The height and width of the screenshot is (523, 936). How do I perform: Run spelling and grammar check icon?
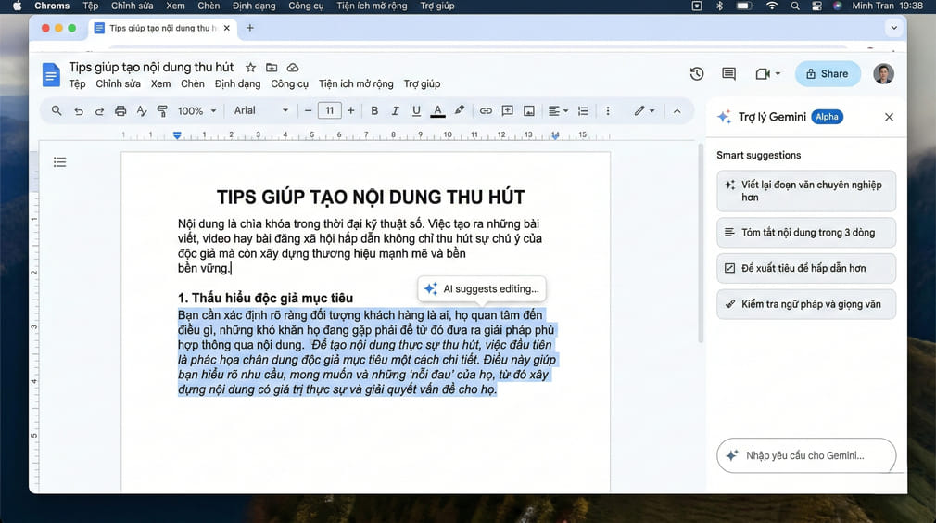point(142,111)
